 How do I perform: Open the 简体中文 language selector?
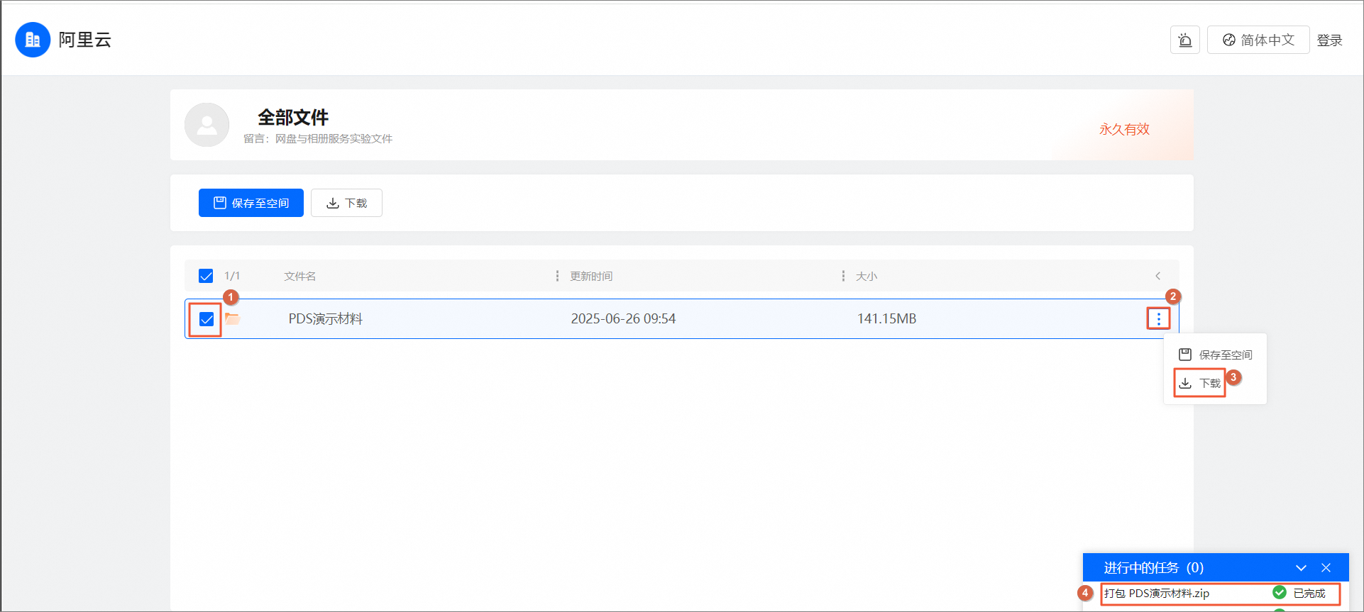(x=1258, y=40)
